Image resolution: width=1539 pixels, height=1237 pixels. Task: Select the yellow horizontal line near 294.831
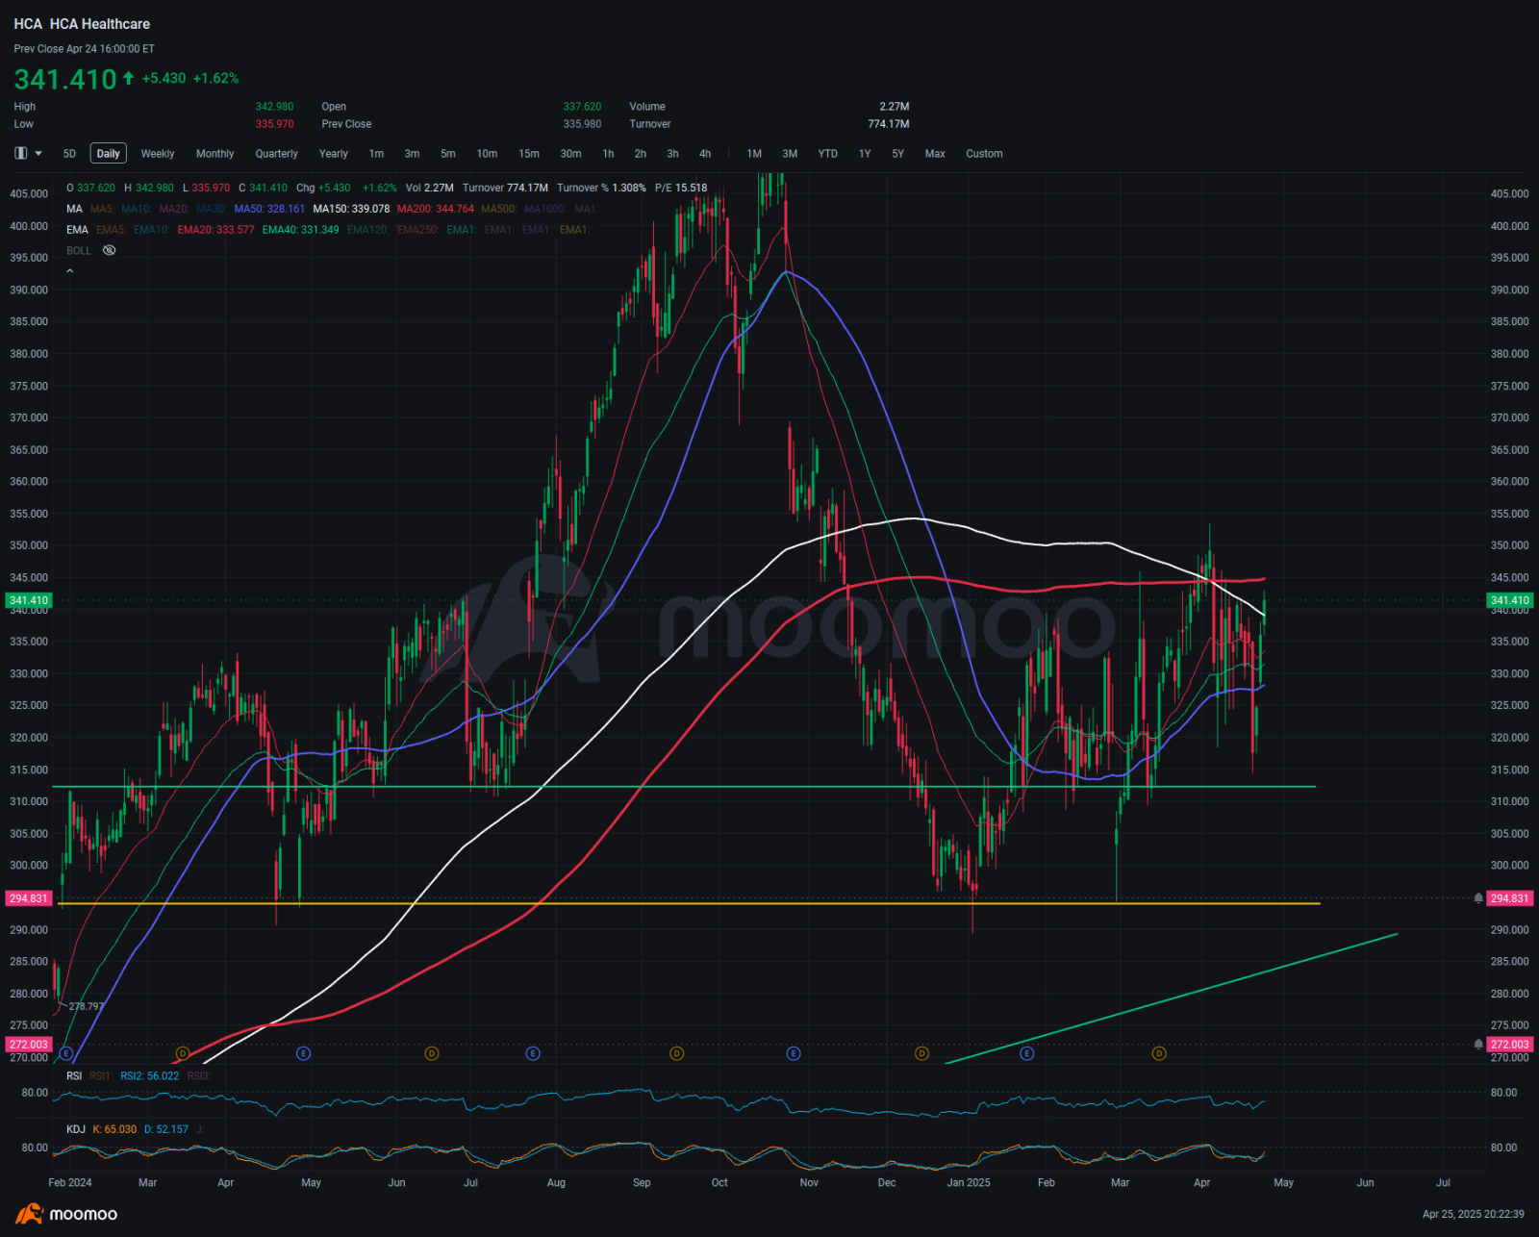pos(689,903)
